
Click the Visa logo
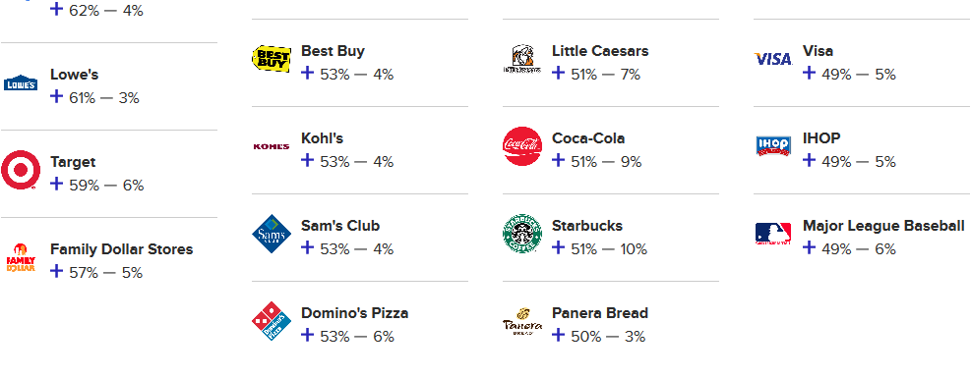[773, 59]
